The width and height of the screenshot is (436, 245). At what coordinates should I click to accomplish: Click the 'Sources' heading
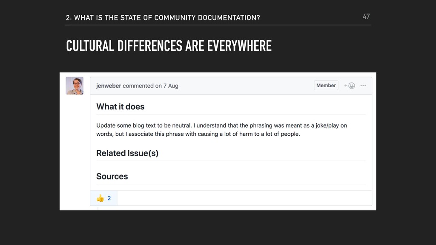coord(112,177)
